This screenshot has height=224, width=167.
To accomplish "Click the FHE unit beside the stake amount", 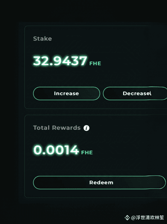I will pyautogui.click(x=95, y=63).
